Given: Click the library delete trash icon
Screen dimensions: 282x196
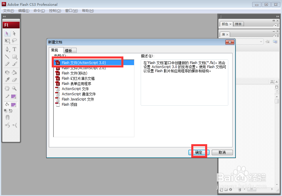Looking at the screenshot, I should pos(240,190).
